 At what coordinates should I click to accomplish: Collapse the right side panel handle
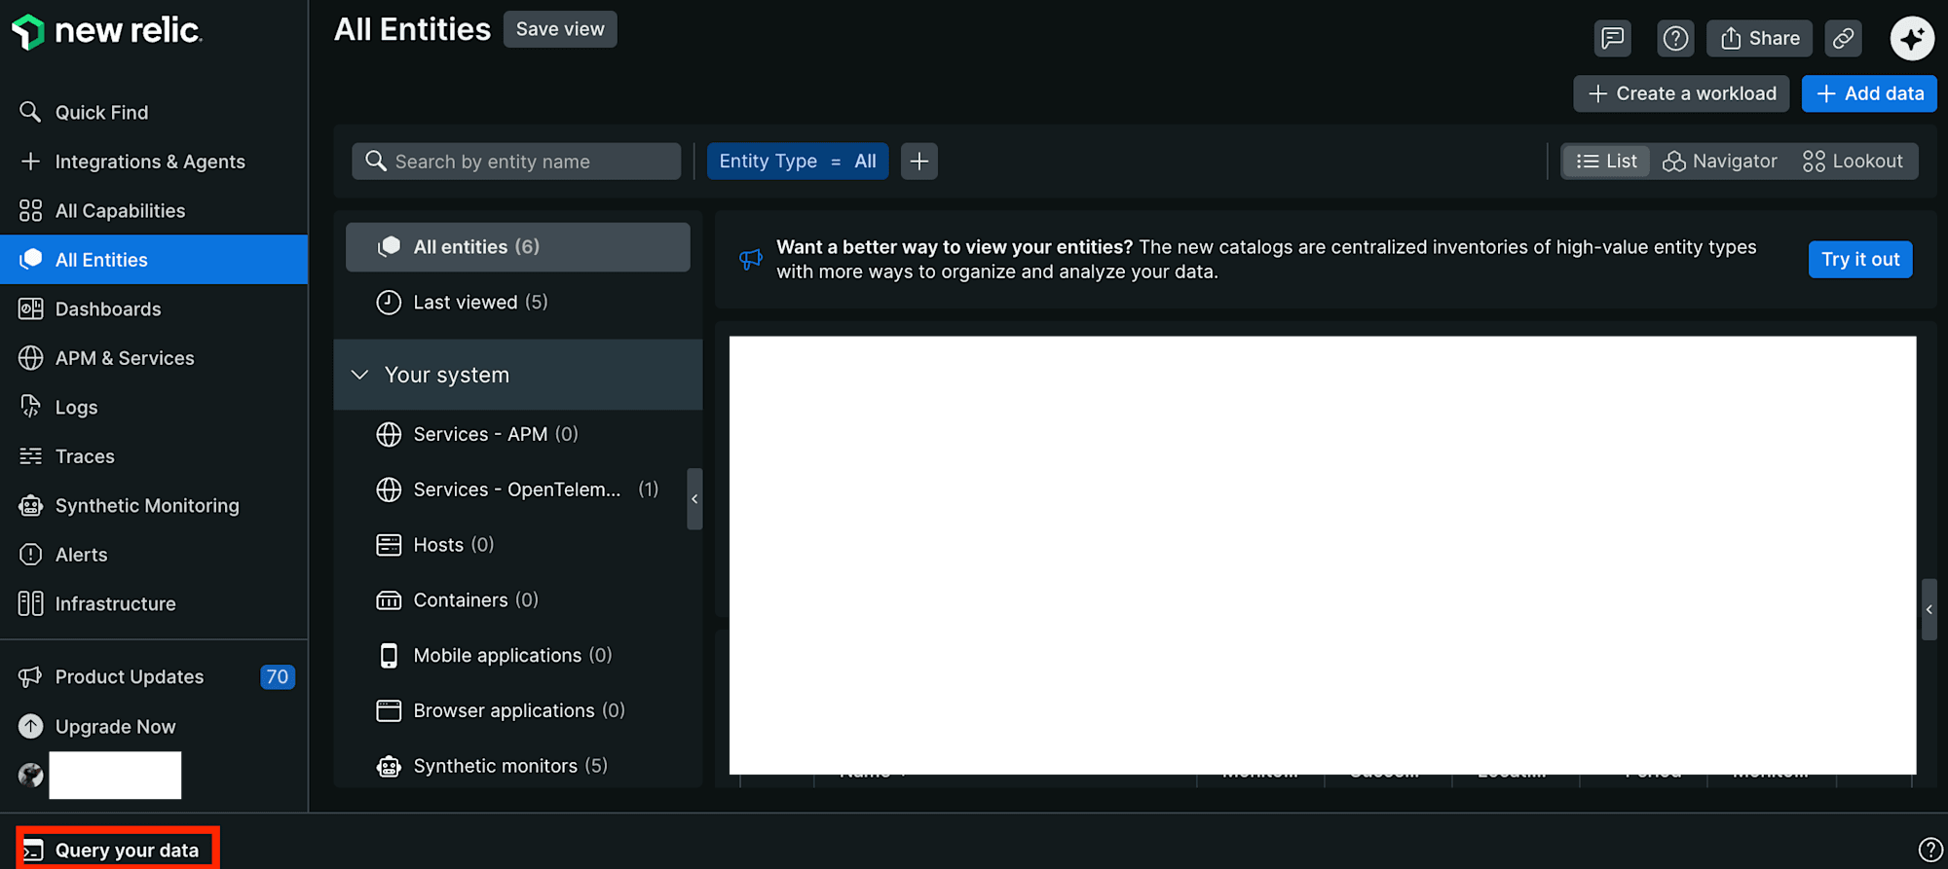(x=1929, y=610)
